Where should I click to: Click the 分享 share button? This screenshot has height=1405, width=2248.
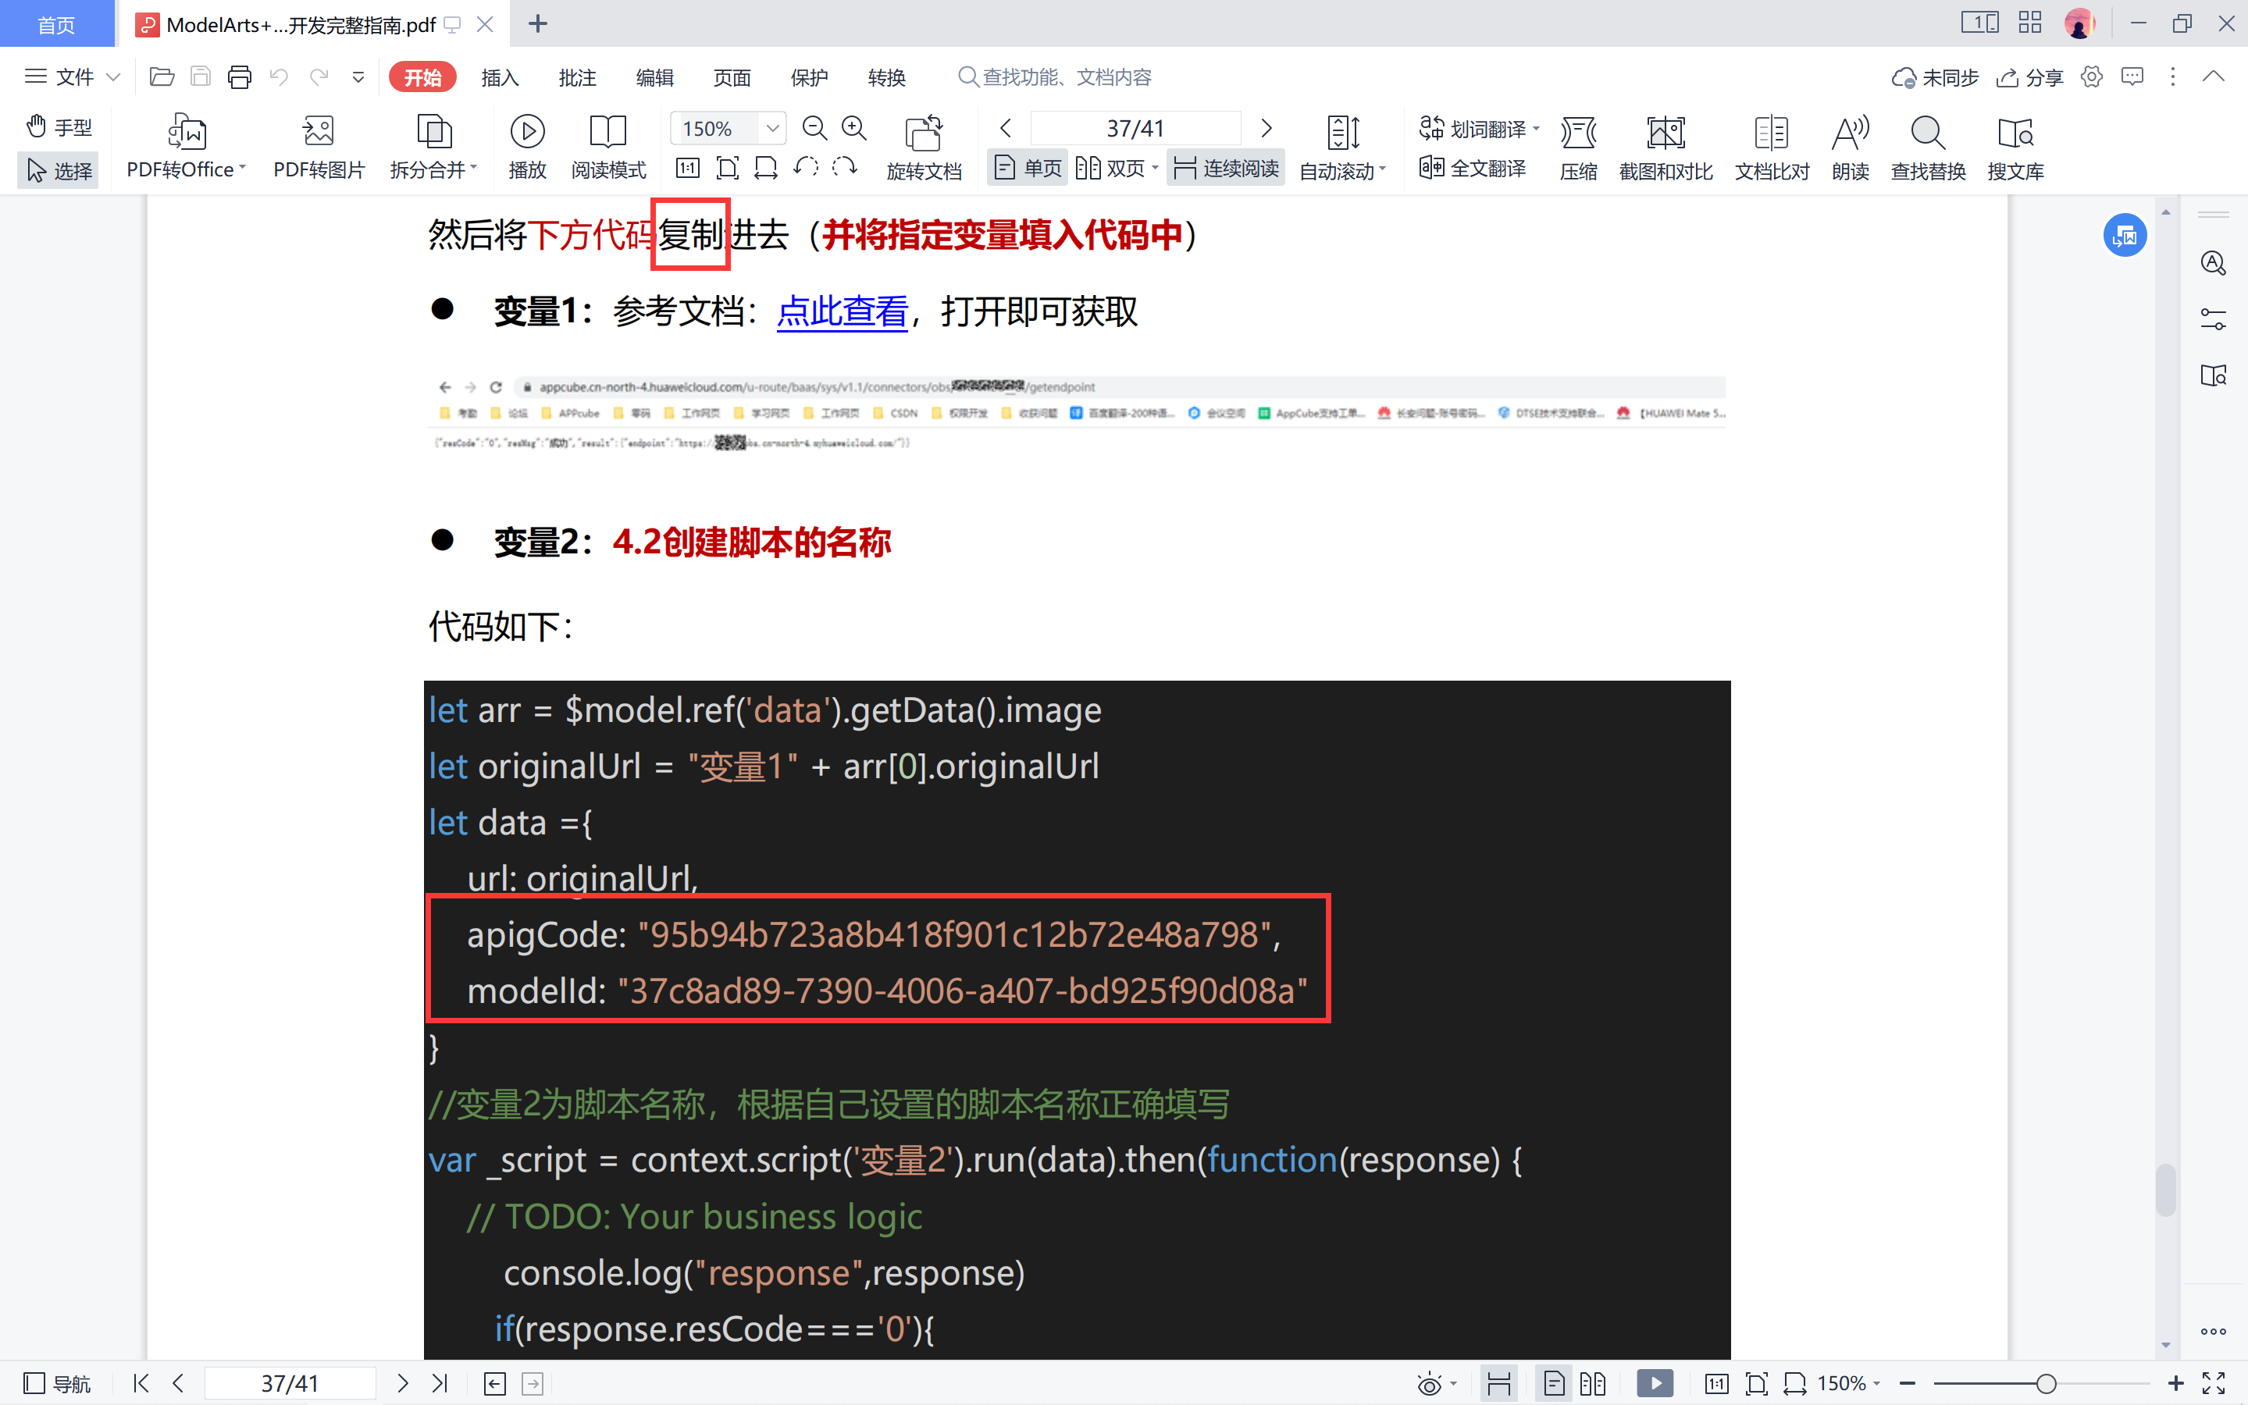(x=2031, y=77)
